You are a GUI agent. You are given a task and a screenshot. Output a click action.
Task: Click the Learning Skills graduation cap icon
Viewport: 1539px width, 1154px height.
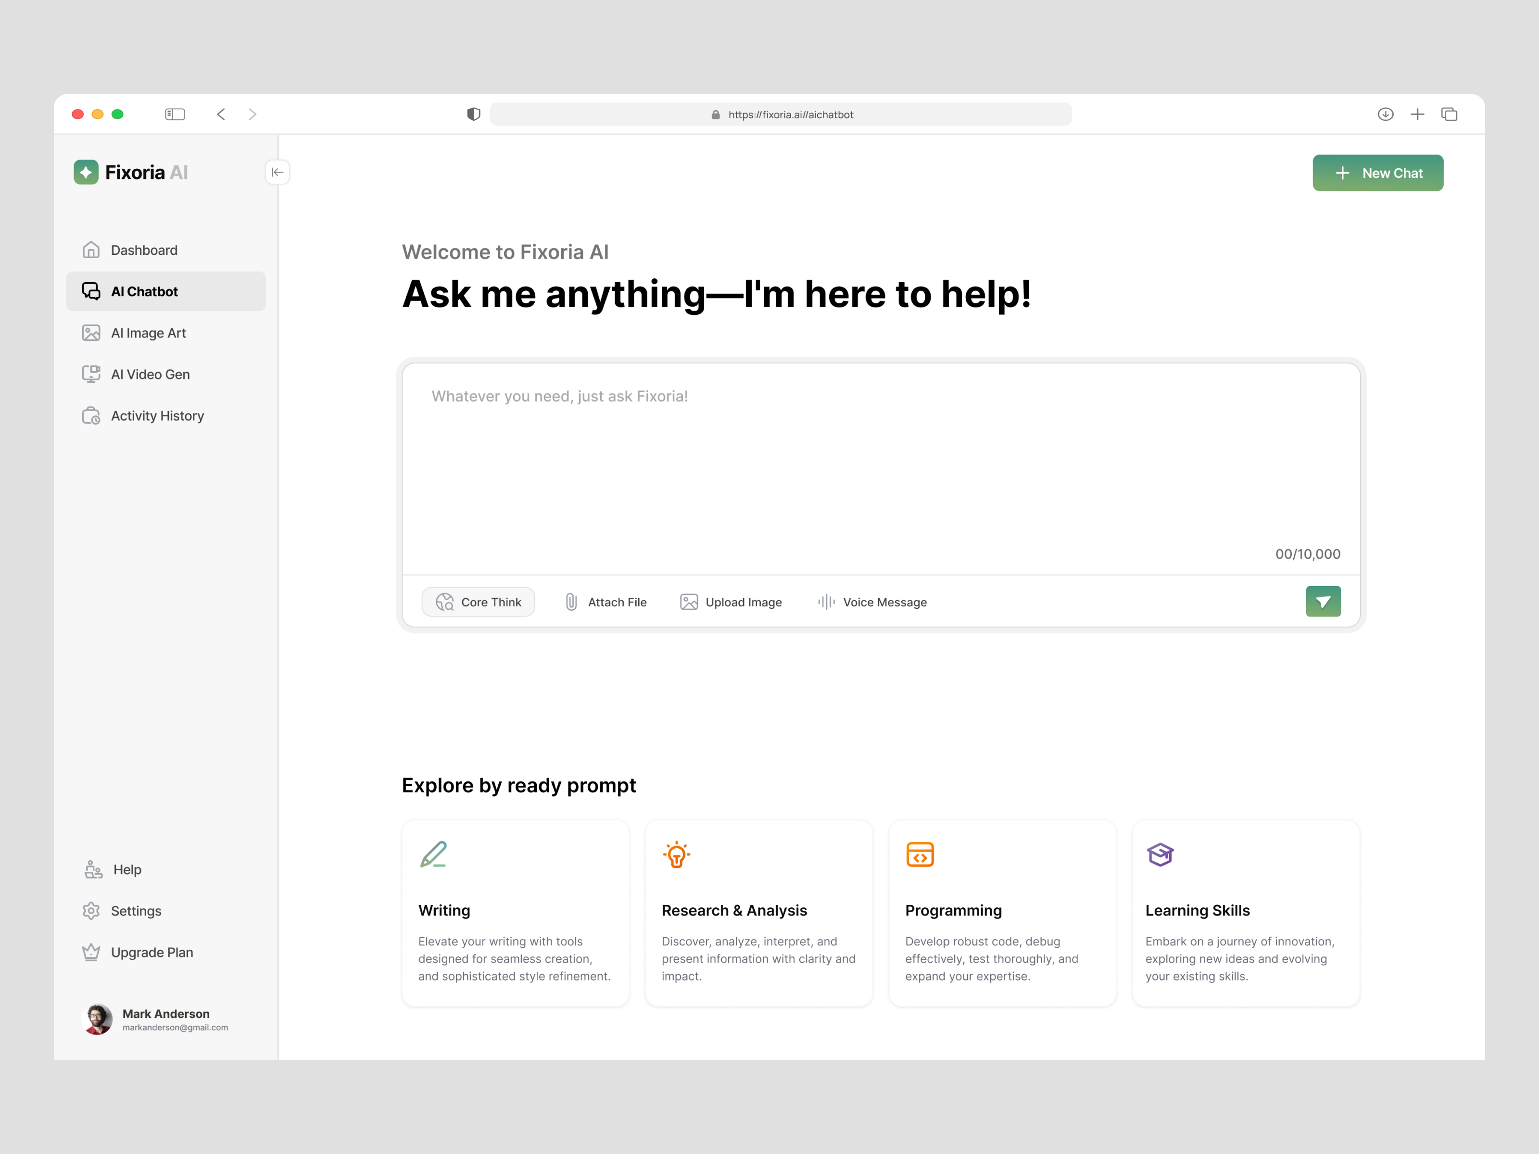[1160, 855]
